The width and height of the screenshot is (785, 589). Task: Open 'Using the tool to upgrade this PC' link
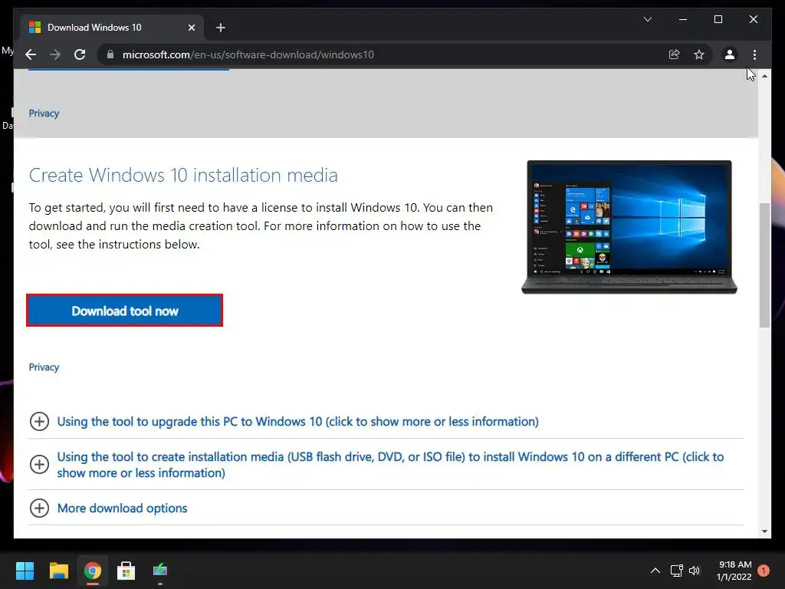298,421
